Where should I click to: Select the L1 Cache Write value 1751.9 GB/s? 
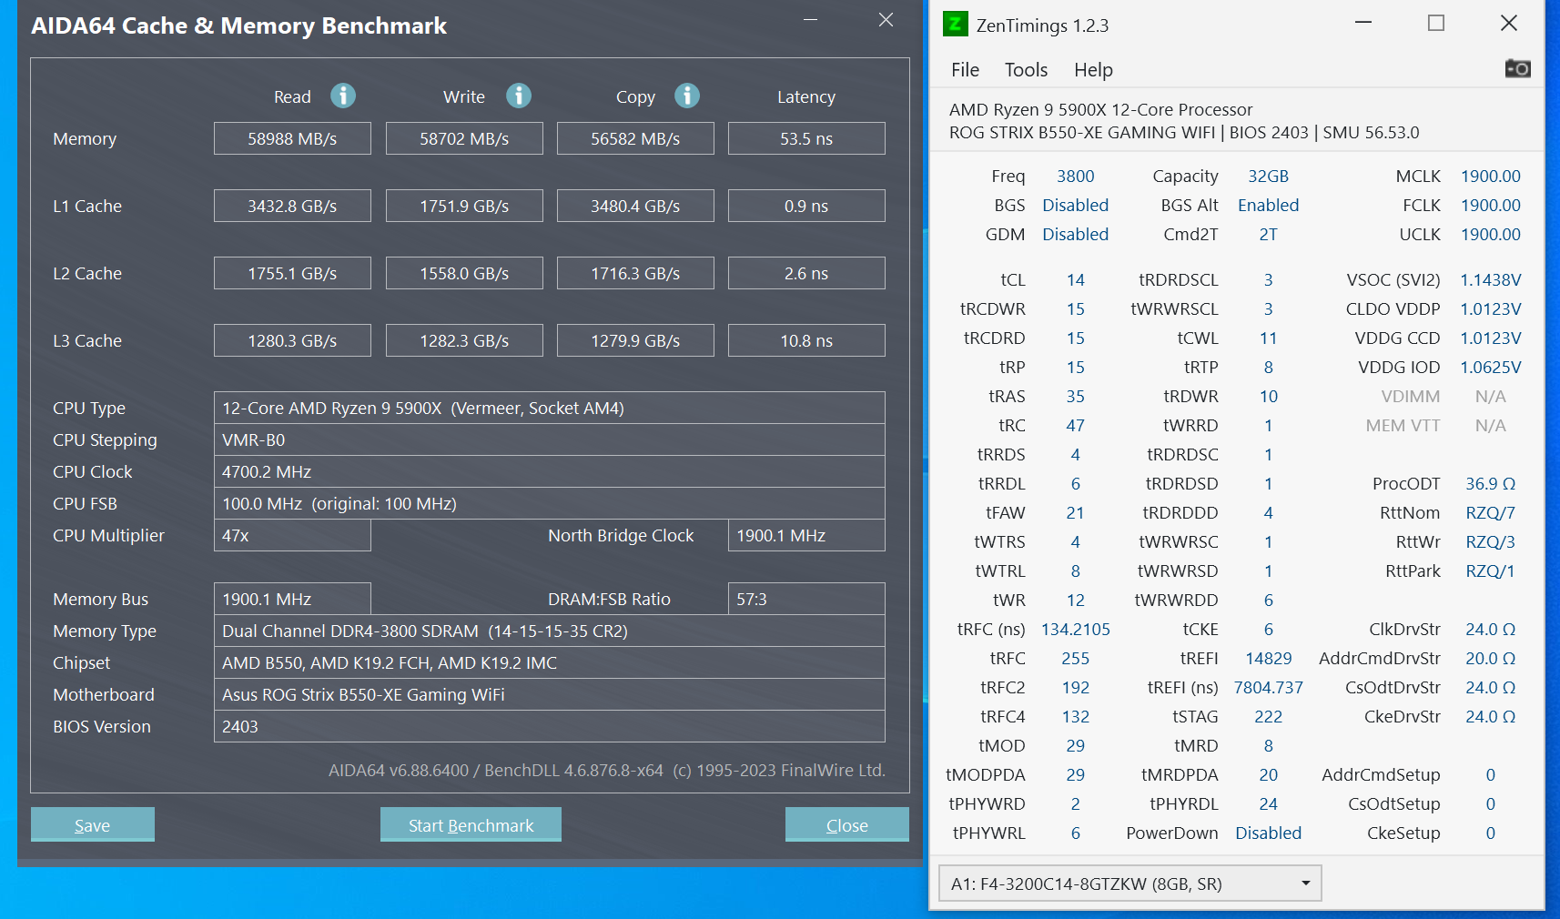click(x=464, y=206)
